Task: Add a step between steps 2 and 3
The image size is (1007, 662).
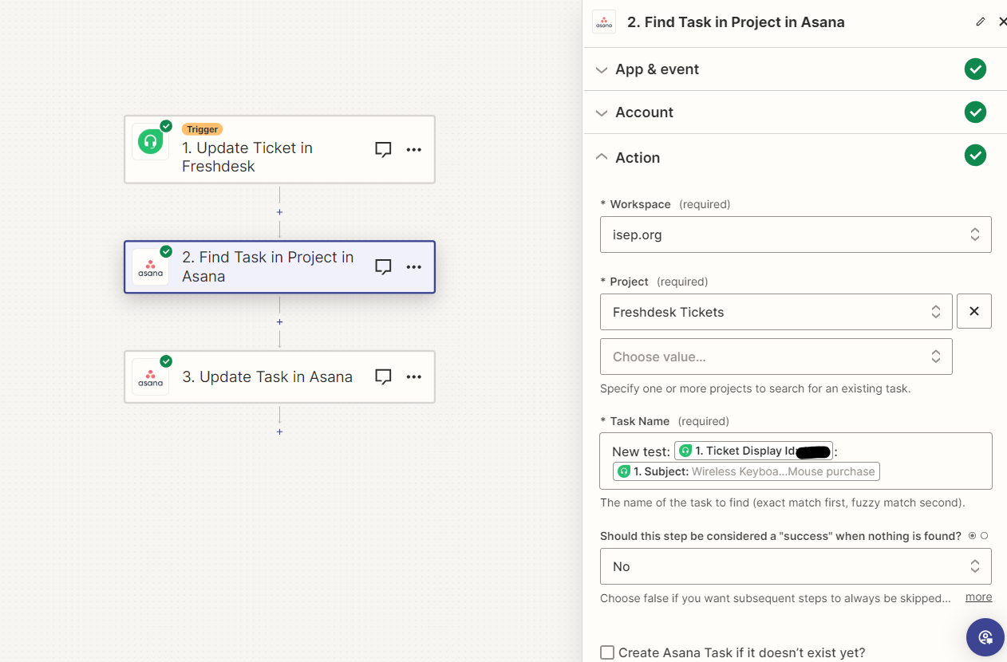Action: coord(279,322)
